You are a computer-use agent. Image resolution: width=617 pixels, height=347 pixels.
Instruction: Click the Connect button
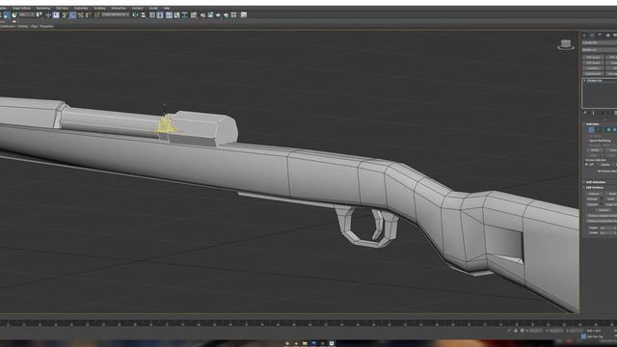click(604, 210)
